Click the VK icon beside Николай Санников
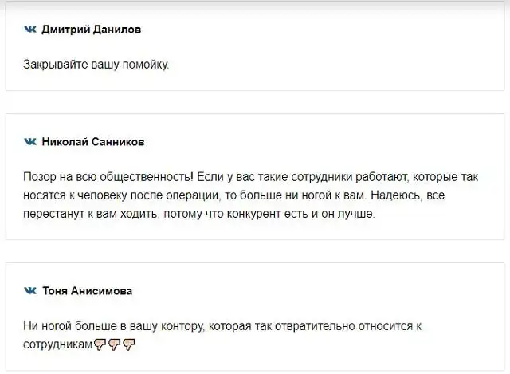The height and width of the screenshot is (374, 510). point(30,142)
